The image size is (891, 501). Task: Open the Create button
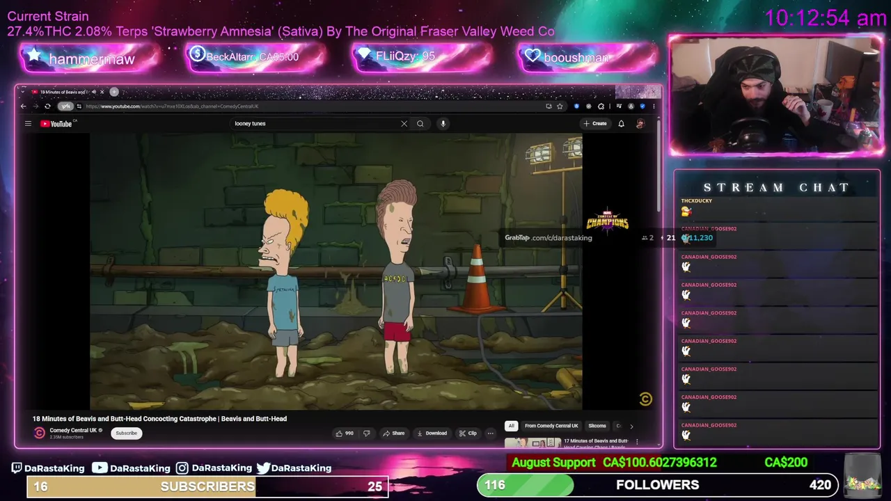pyautogui.click(x=595, y=124)
